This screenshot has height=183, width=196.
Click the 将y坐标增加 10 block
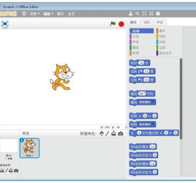[143, 164]
